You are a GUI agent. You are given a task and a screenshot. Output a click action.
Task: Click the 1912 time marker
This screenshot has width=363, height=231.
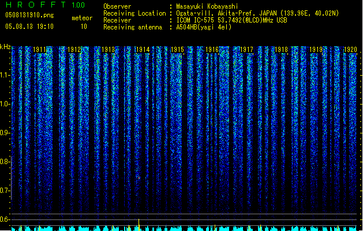pos(74,50)
